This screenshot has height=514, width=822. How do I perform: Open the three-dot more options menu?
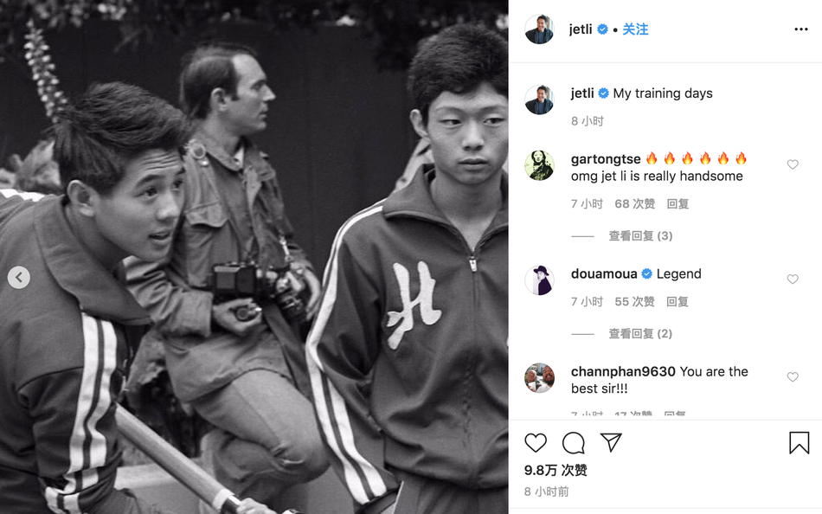[801, 29]
